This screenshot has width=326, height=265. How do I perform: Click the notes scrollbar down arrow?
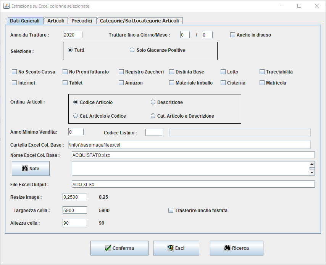click(312, 172)
